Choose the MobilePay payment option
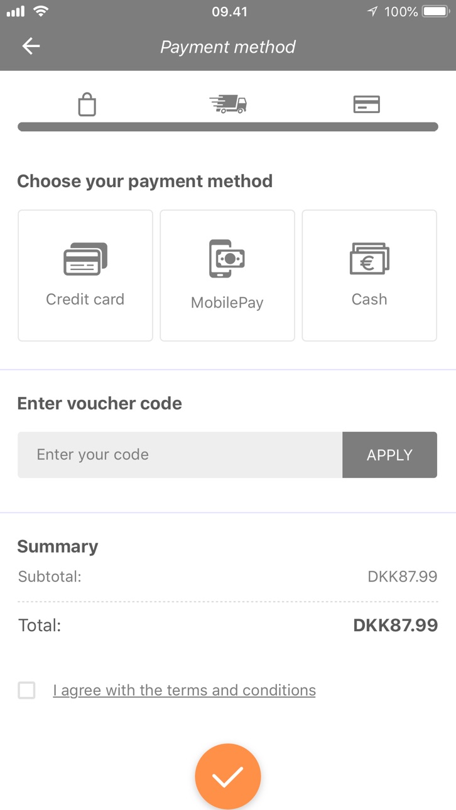 pyautogui.click(x=227, y=276)
